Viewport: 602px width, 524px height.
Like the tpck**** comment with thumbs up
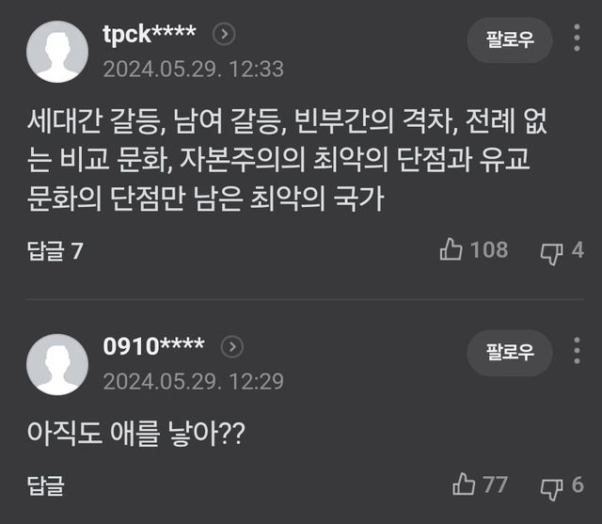452,249
